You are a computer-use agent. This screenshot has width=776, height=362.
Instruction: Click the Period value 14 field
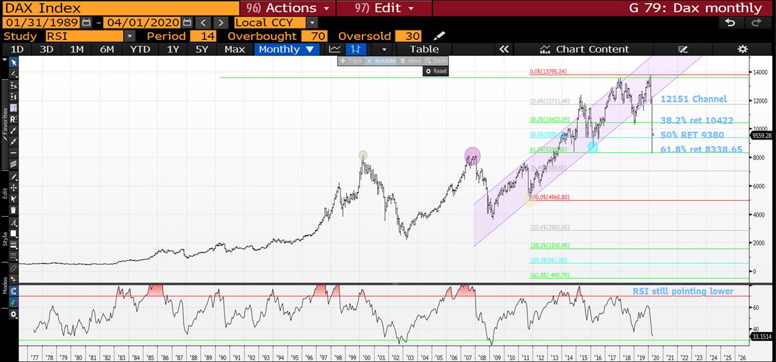click(x=203, y=36)
